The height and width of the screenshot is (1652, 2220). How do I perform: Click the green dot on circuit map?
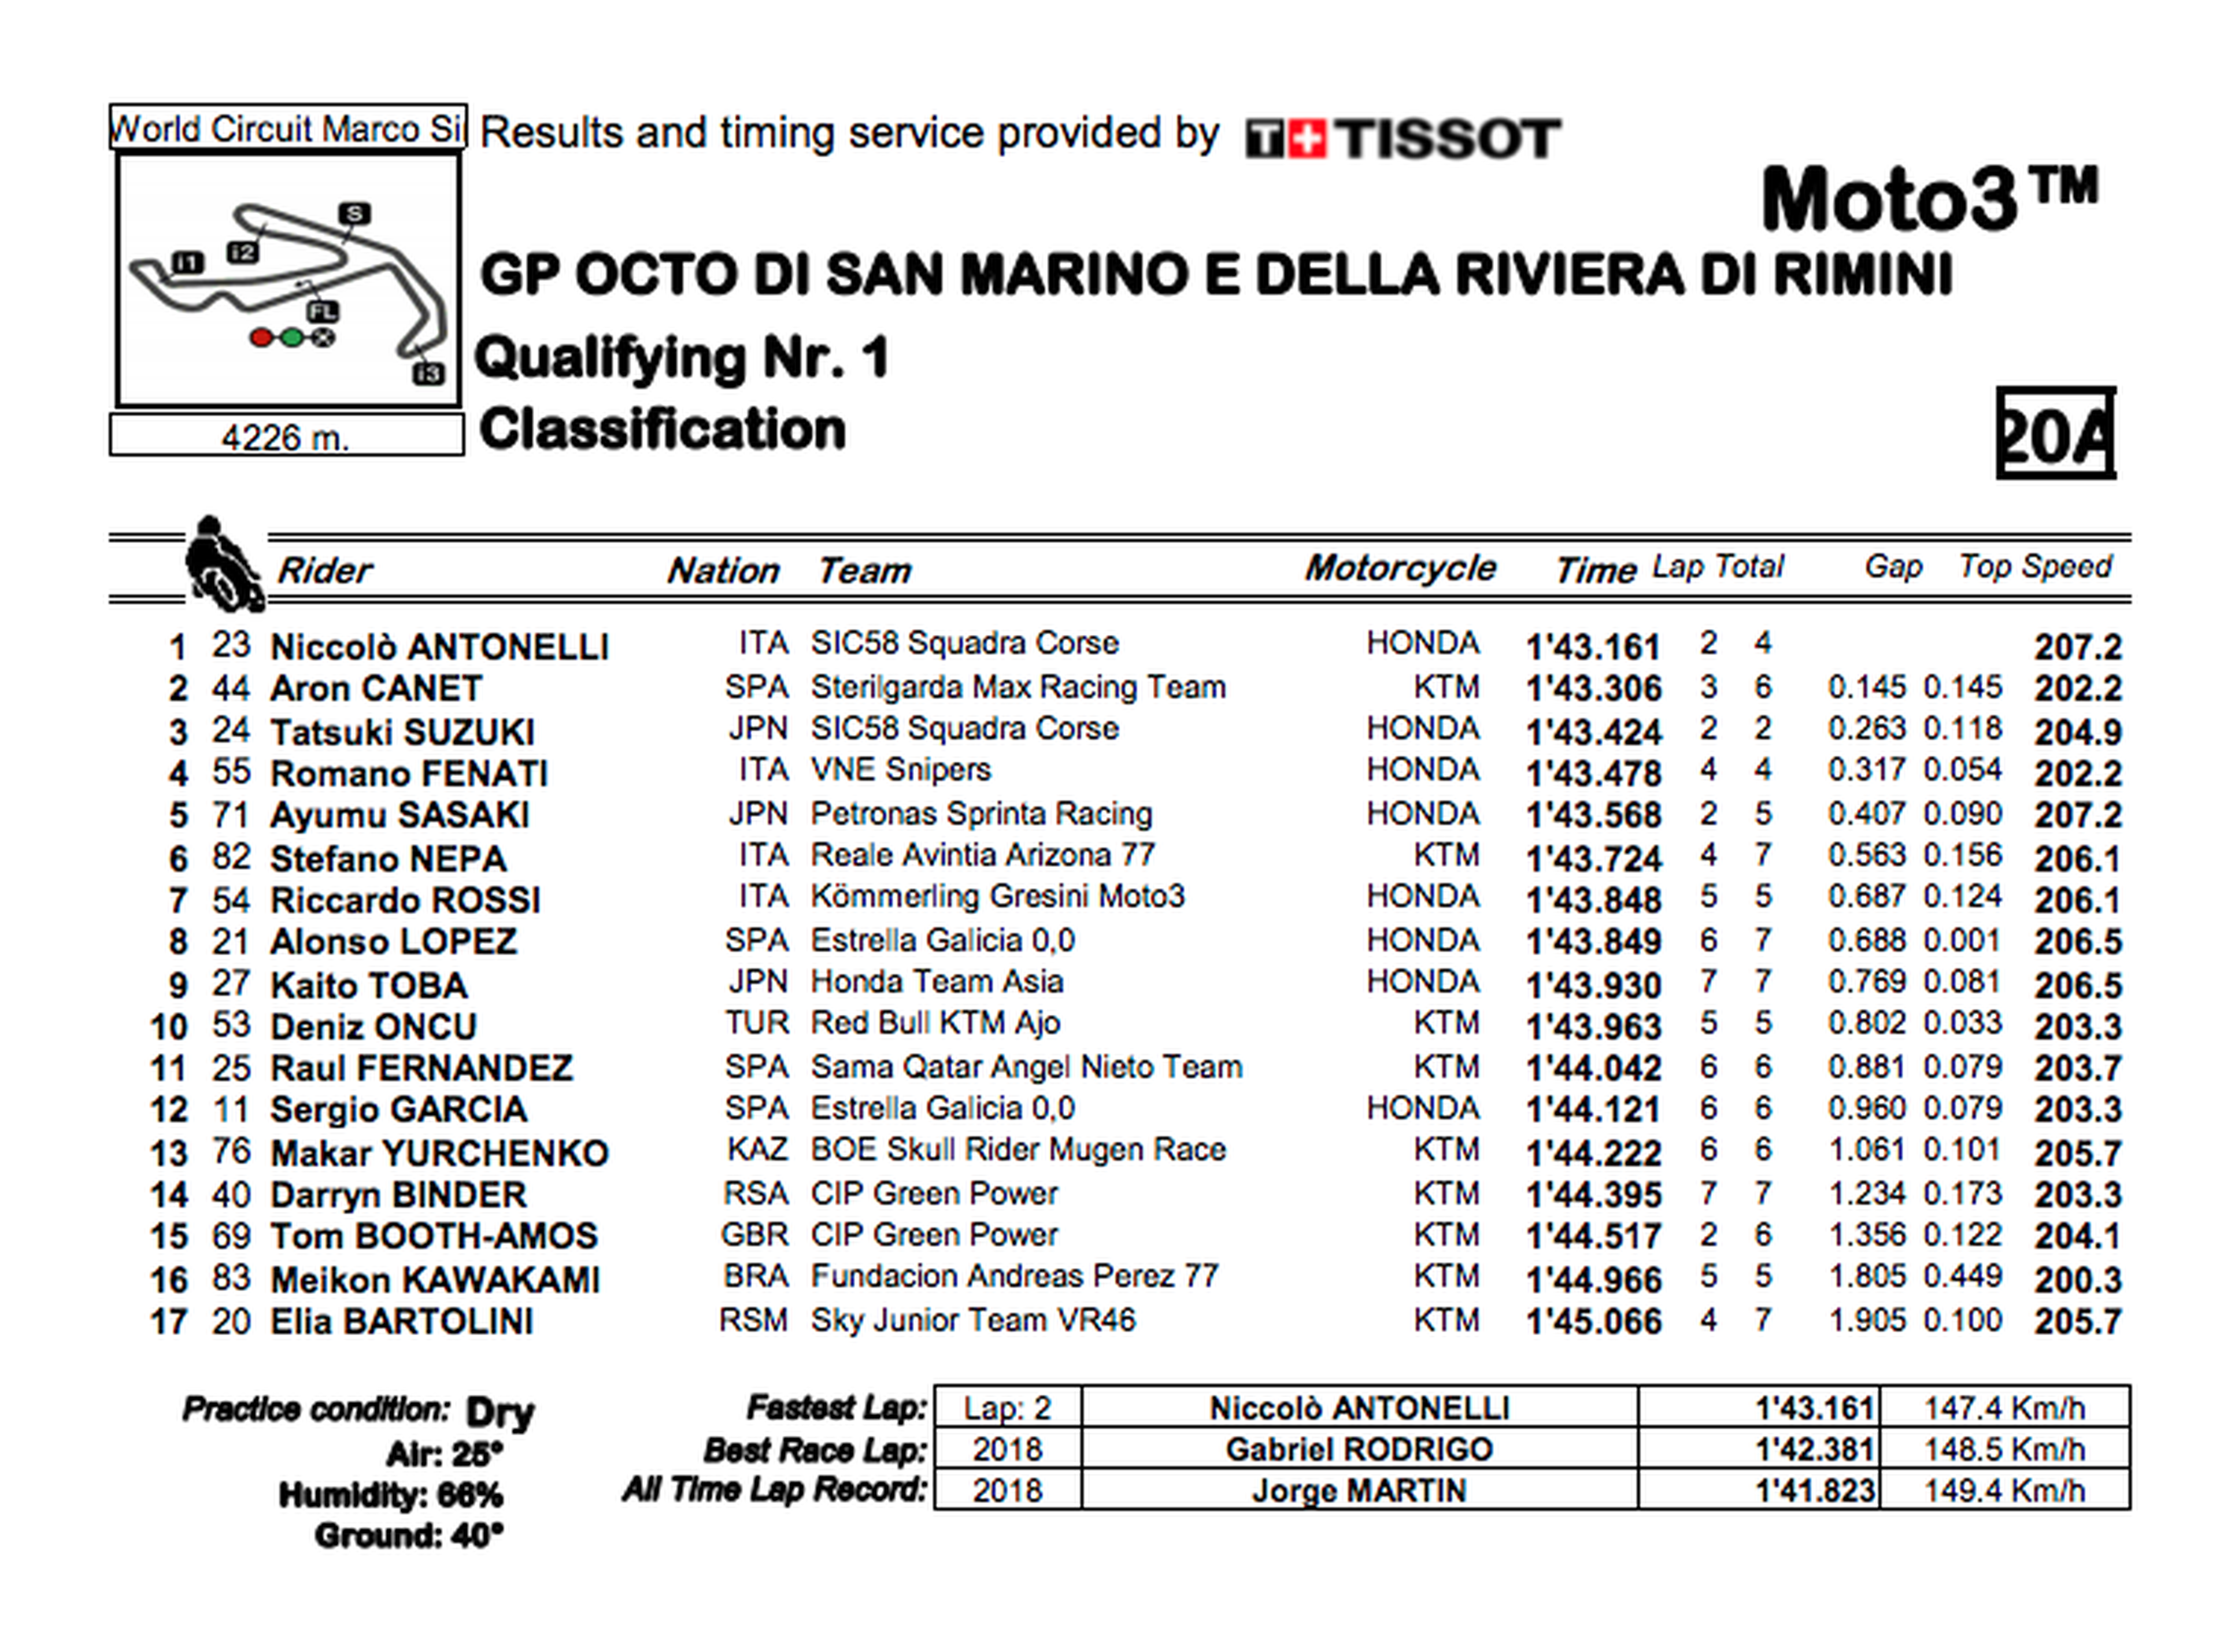coord(291,338)
